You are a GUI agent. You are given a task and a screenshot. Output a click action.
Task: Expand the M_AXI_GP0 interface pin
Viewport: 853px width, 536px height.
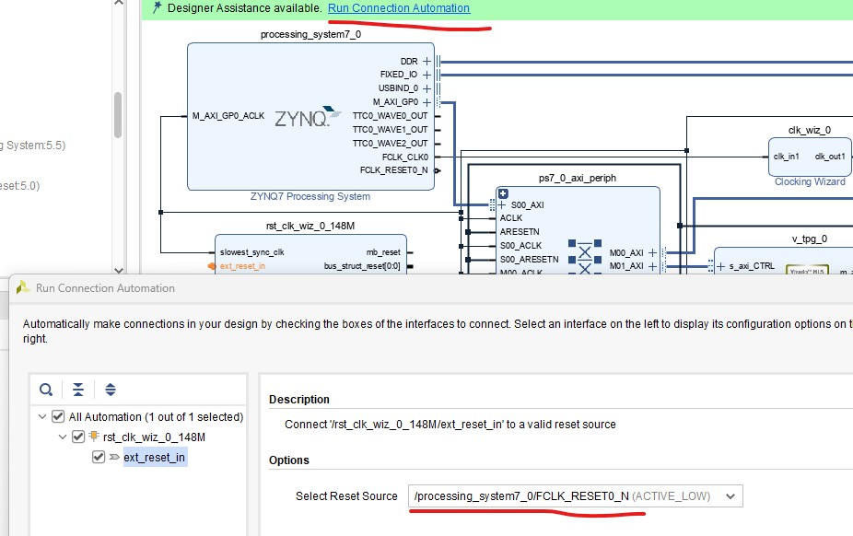click(x=427, y=102)
